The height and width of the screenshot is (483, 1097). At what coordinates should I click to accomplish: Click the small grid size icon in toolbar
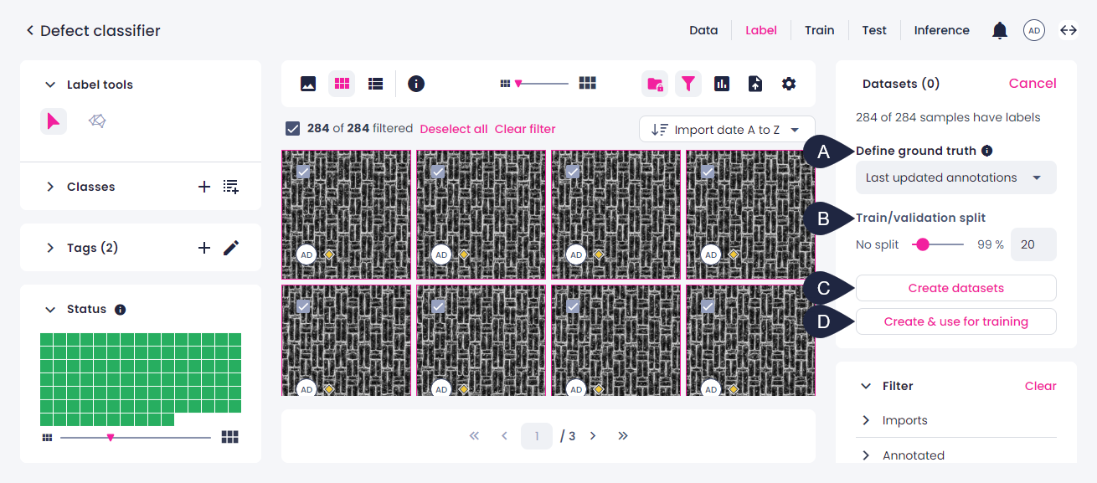point(505,84)
